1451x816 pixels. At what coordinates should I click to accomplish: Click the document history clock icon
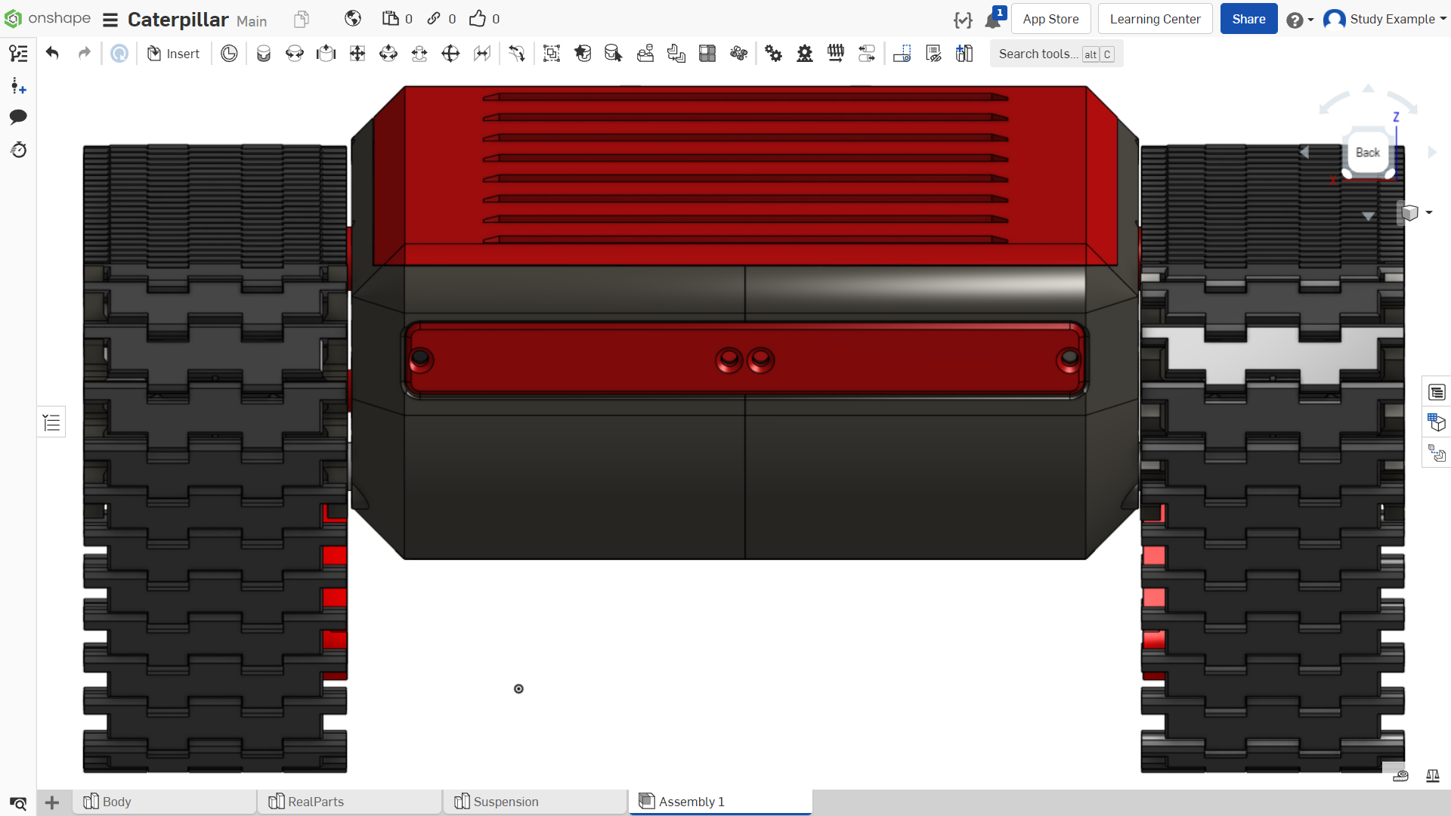18,150
